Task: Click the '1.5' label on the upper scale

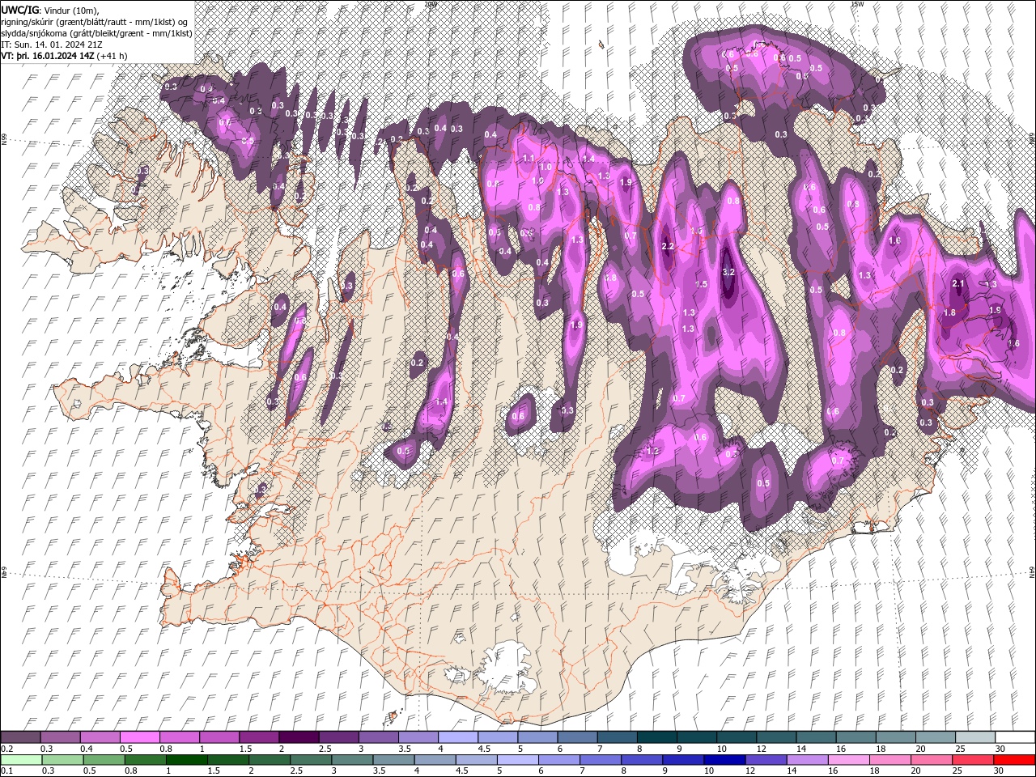Action: click(245, 749)
